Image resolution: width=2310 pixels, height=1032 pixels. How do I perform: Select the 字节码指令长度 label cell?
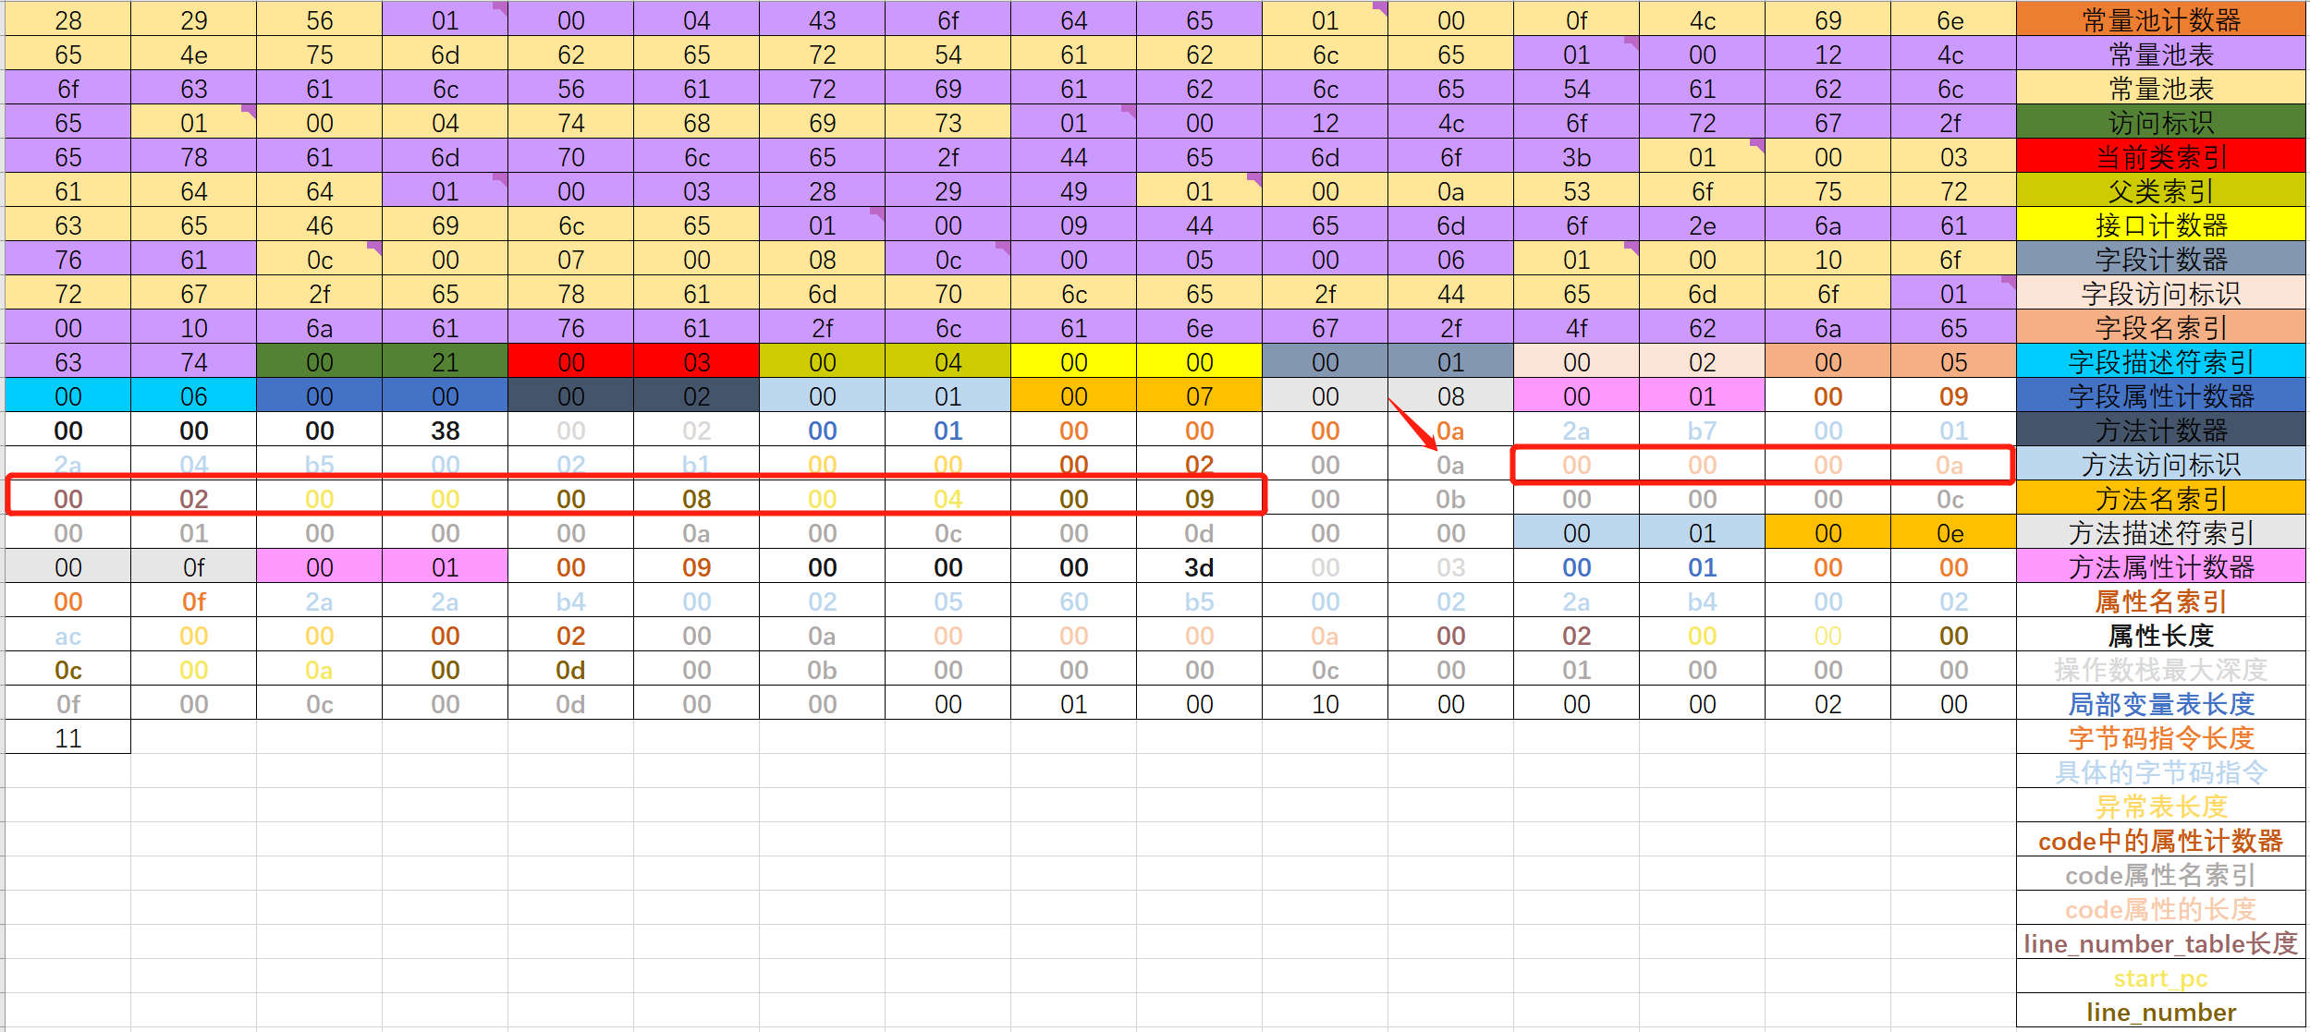(2160, 738)
